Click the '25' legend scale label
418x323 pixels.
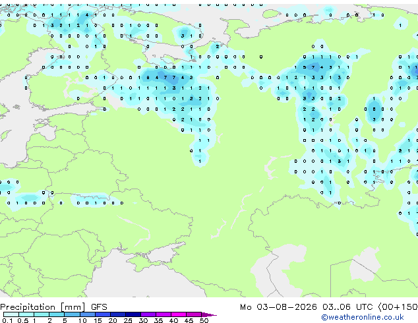tap(128, 320)
